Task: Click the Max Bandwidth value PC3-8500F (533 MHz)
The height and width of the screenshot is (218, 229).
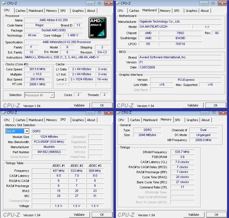Action: tap(49, 142)
